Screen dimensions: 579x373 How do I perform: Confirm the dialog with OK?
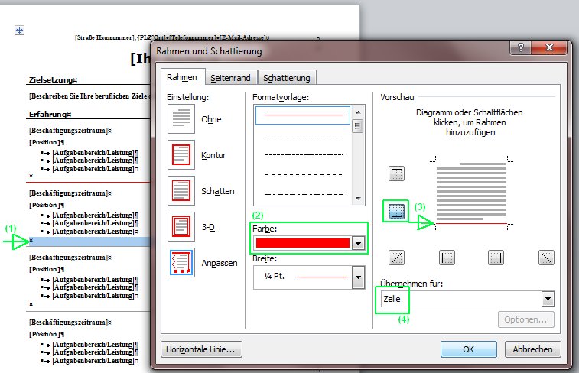coord(469,349)
